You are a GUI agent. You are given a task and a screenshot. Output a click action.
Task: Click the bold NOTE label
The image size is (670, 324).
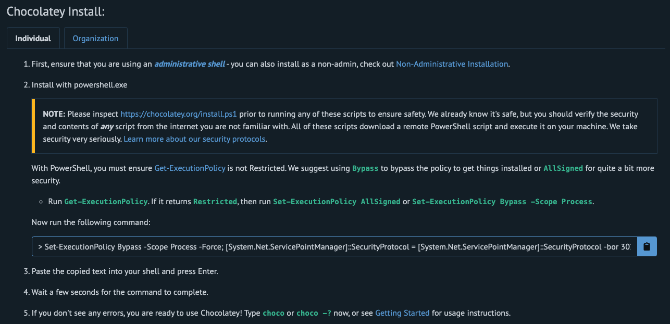(x=54, y=114)
